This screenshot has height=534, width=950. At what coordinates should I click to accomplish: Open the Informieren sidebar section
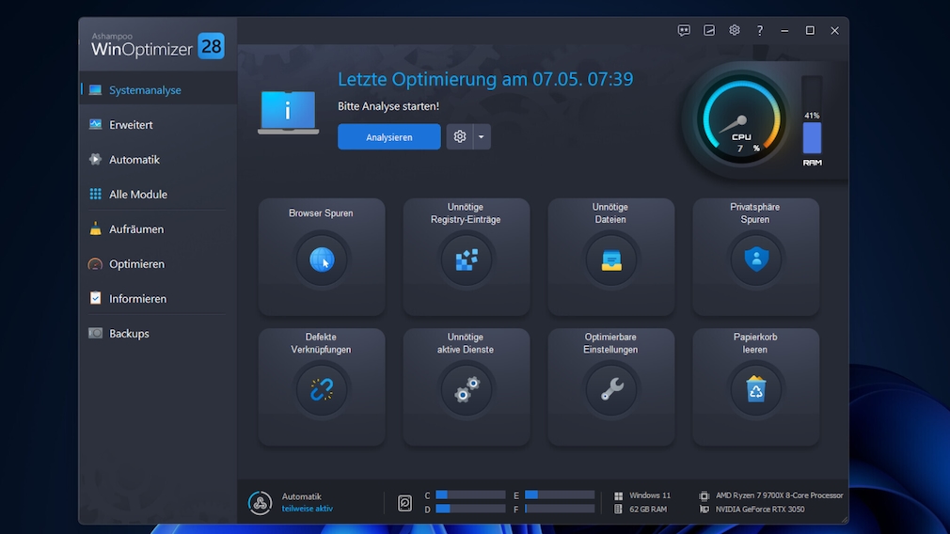coord(157,298)
